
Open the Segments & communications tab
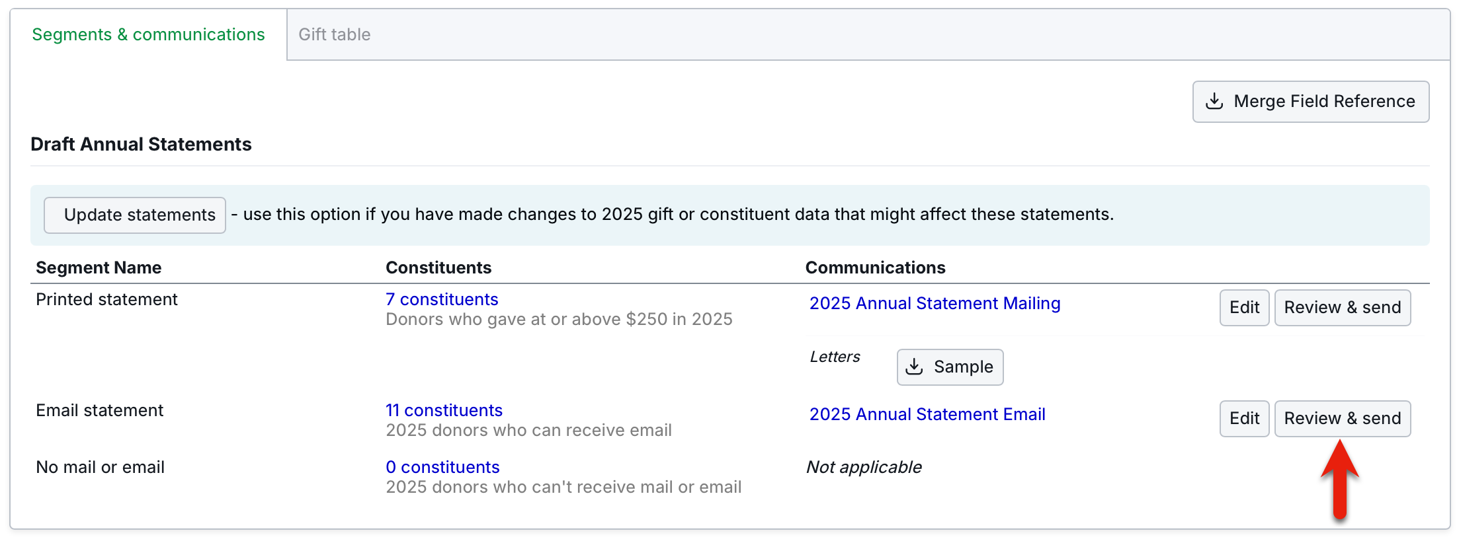148,34
